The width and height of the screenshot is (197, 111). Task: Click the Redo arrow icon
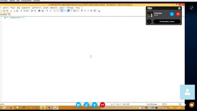(35, 11)
